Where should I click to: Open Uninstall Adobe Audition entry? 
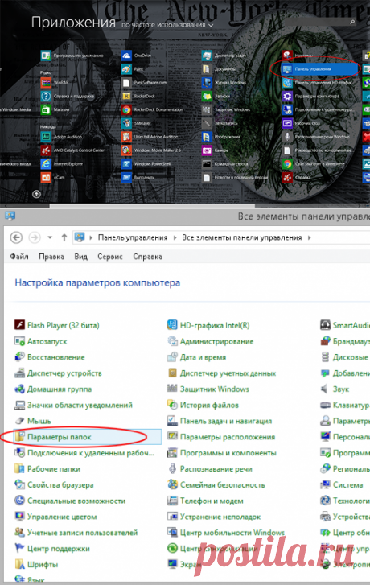150,137
